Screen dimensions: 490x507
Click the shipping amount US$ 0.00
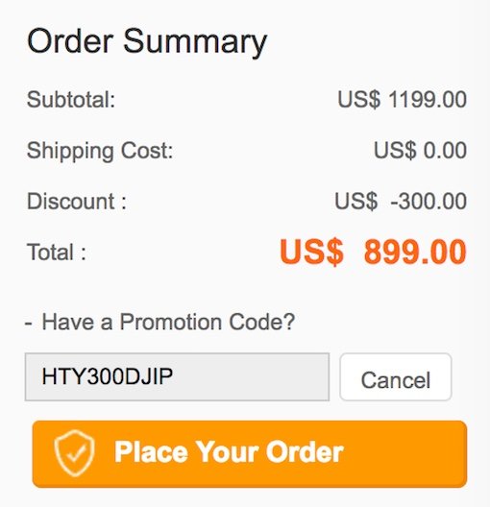pos(420,151)
